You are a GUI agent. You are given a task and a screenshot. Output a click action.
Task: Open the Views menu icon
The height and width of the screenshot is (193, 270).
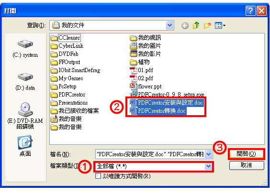[220, 26]
